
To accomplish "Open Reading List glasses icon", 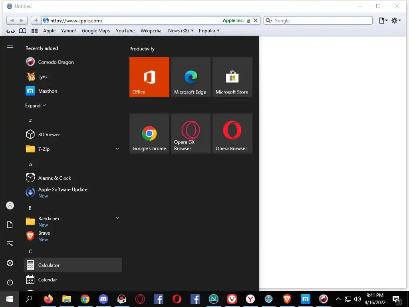I will coord(10,31).
